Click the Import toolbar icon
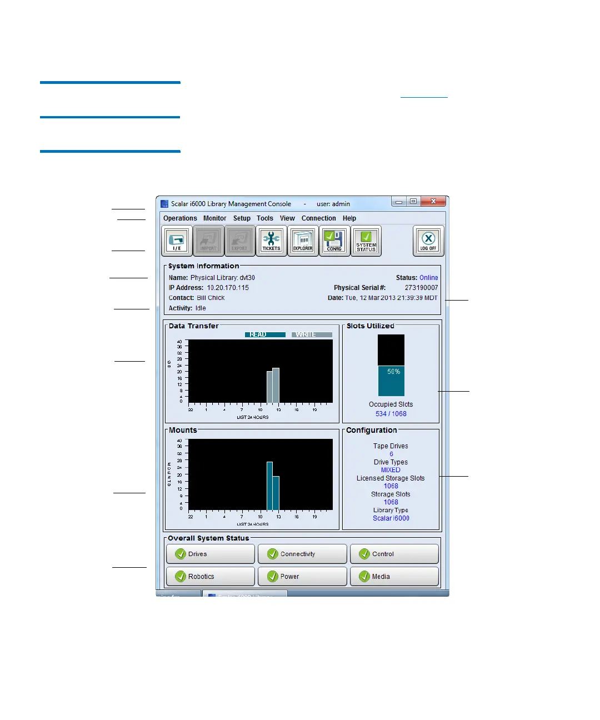Viewport: 600px width, 720px height. (x=208, y=241)
